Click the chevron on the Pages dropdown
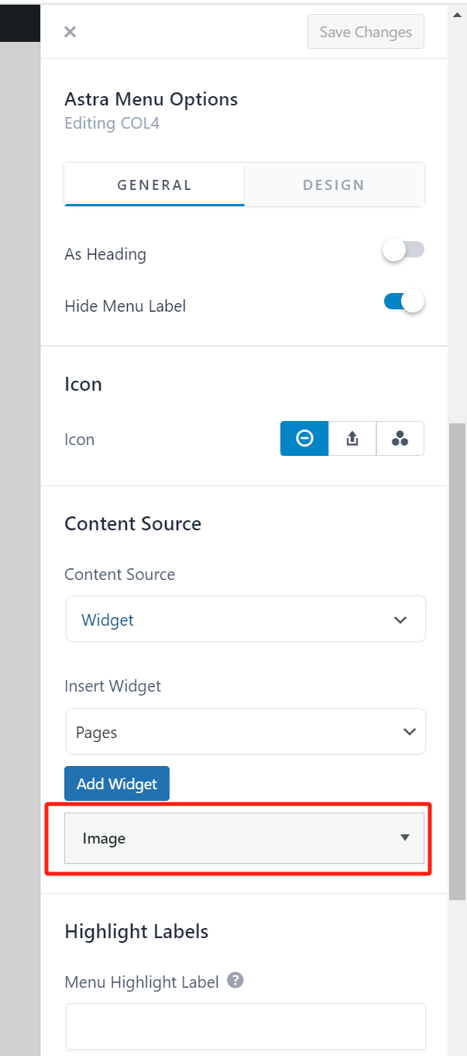The image size is (467, 1056). tap(409, 731)
